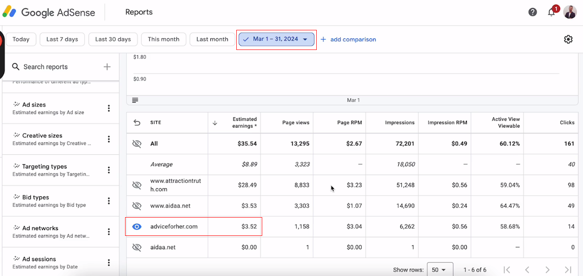Click the 72,201 impressions total
The height and width of the screenshot is (276, 583).
click(404, 144)
